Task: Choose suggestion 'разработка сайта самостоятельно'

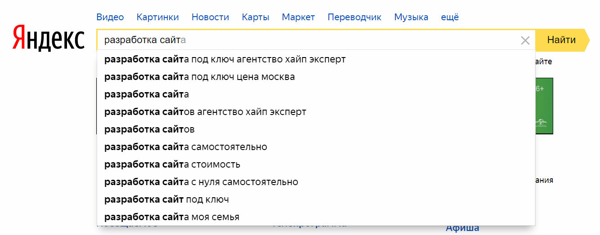Action: pos(185,147)
